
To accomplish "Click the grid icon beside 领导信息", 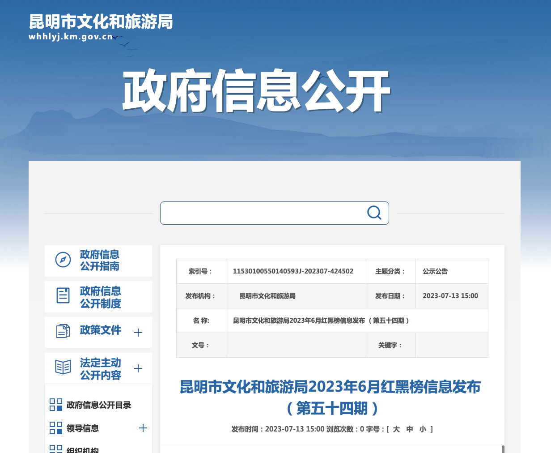I will coord(56,428).
